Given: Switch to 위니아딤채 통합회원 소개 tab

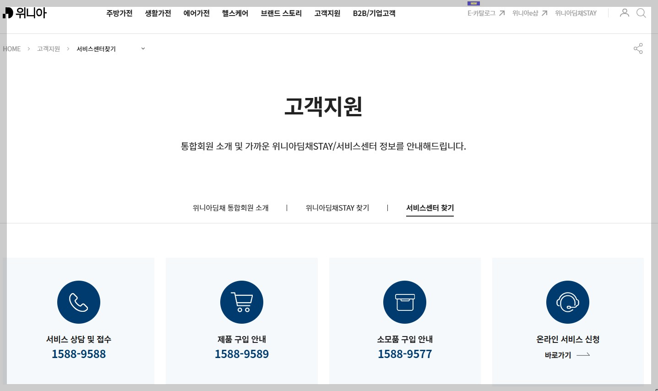Looking at the screenshot, I should 231,208.
